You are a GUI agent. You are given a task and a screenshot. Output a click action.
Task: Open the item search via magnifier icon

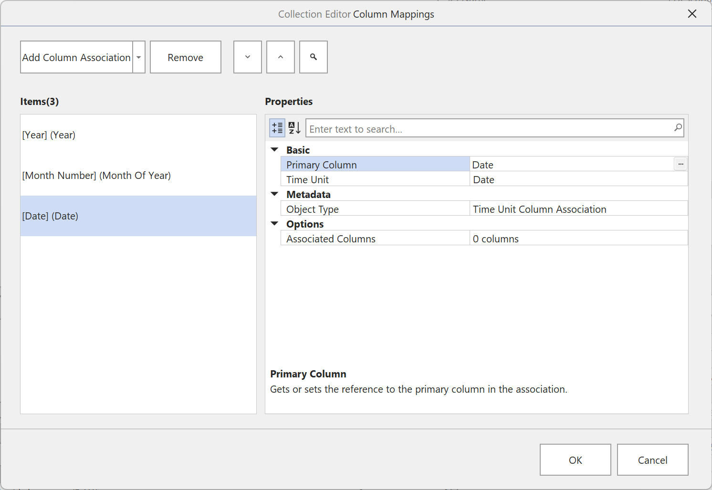[313, 57]
